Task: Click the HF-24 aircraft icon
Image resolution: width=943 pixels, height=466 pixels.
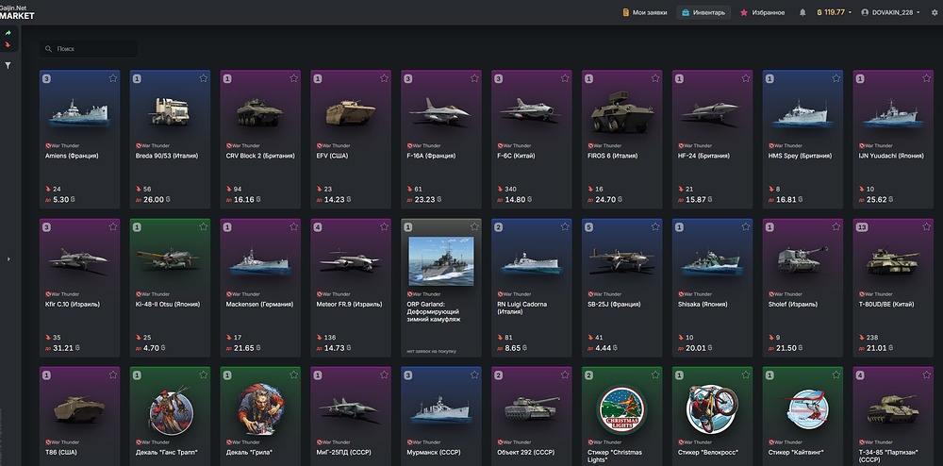Action: [711, 110]
